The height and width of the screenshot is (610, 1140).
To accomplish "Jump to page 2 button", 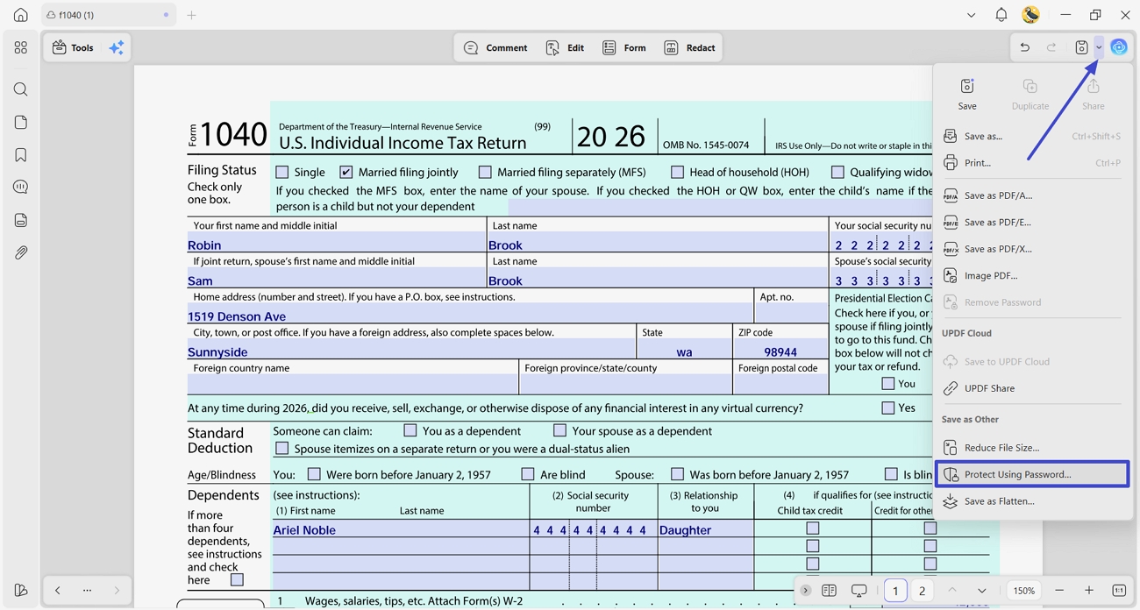I will point(922,591).
